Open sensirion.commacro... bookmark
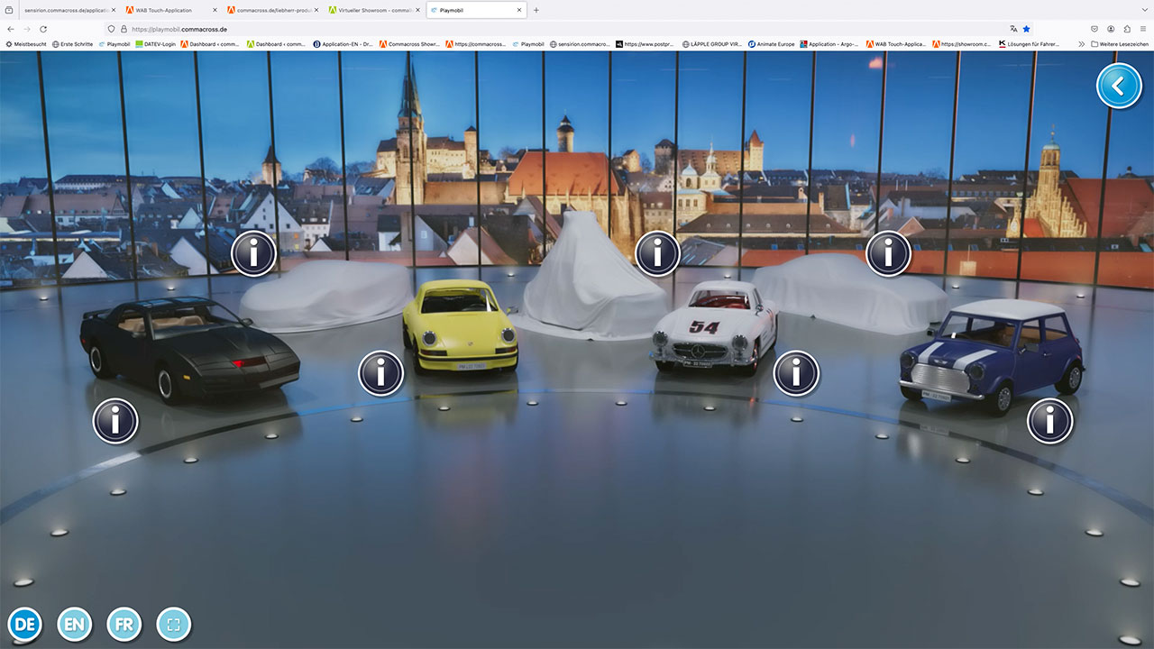Image resolution: width=1154 pixels, height=649 pixels. pos(581,43)
